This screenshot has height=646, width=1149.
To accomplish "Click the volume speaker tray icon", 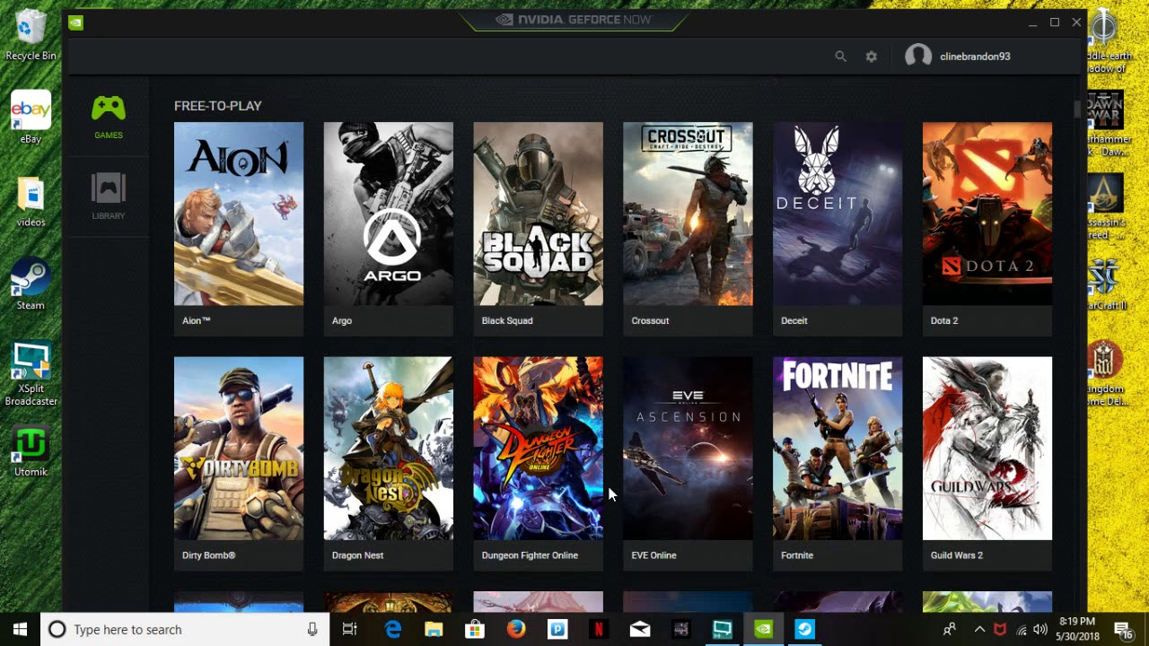I will (x=1040, y=630).
